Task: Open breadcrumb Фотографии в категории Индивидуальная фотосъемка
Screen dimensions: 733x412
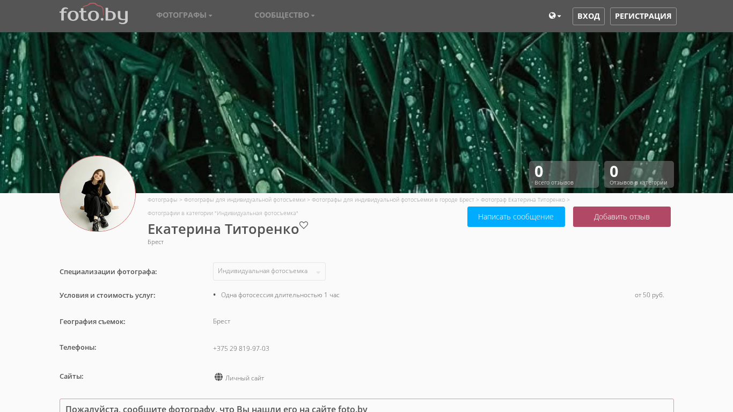Action: pyautogui.click(x=223, y=213)
